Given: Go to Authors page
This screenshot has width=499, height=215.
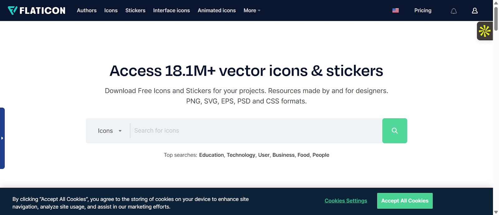Looking at the screenshot, I should [87, 10].
